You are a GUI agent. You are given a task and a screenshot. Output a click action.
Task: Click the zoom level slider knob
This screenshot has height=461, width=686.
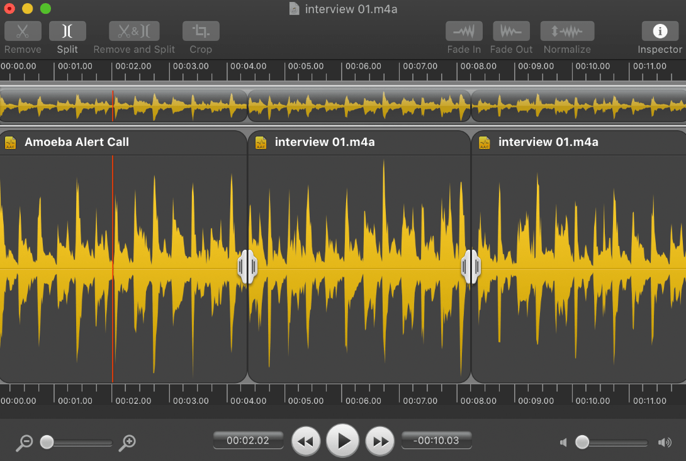point(47,442)
